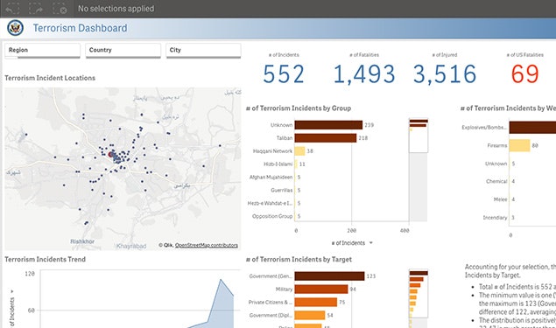Expand the '# of Incidents' axis dropdown arrow

coord(371,243)
